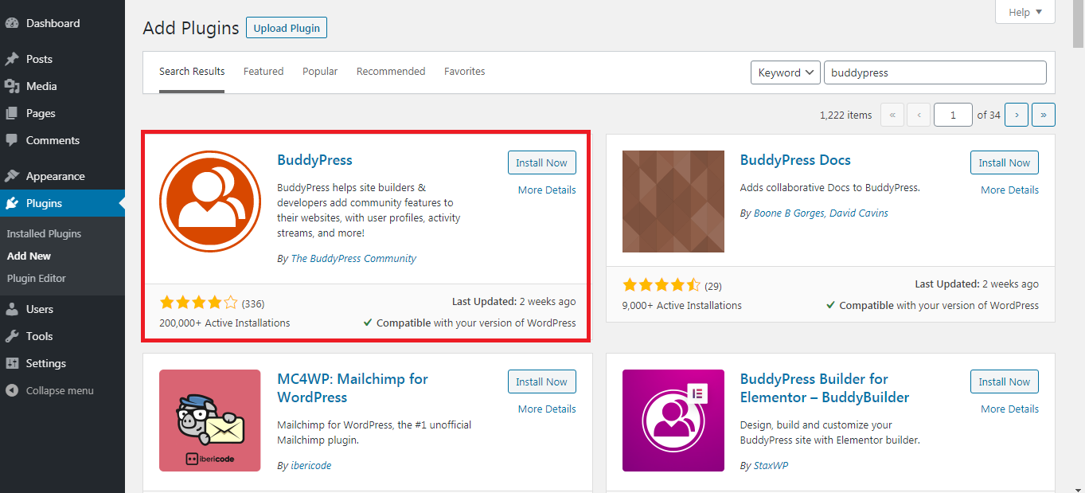Open the Keyword search type dropdown
The height and width of the screenshot is (493, 1085).
click(786, 72)
